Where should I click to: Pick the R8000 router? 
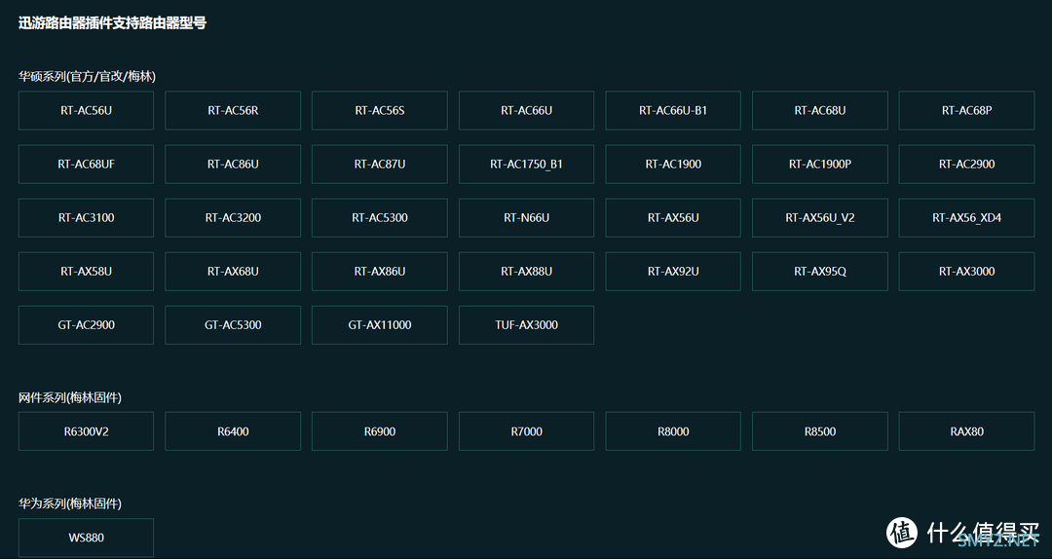pyautogui.click(x=673, y=431)
